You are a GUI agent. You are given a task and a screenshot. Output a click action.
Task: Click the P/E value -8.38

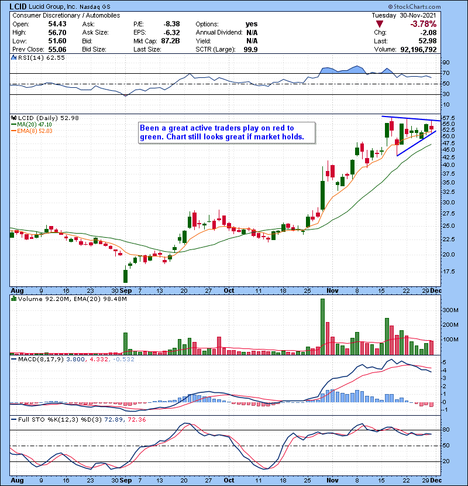coord(172,24)
